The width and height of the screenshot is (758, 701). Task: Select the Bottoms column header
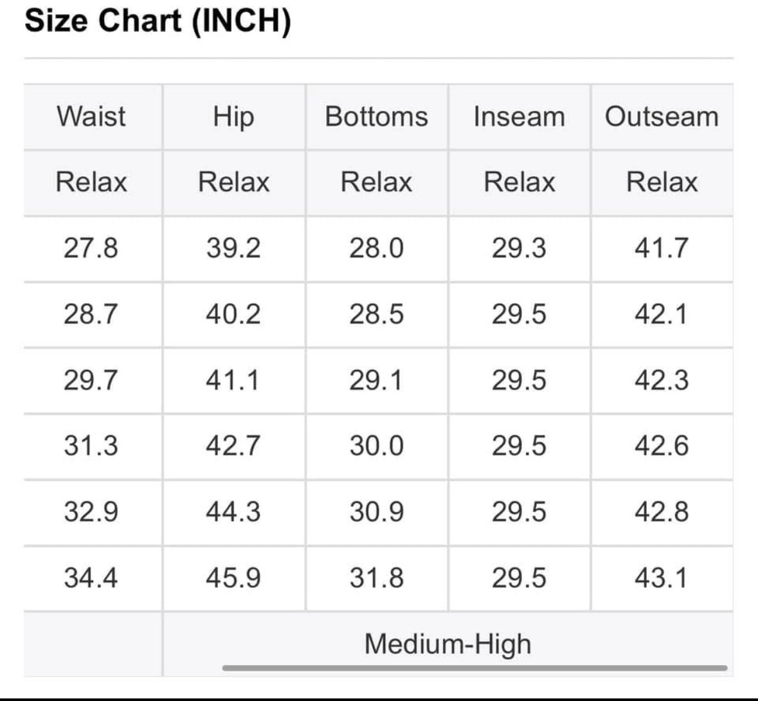[x=377, y=116]
